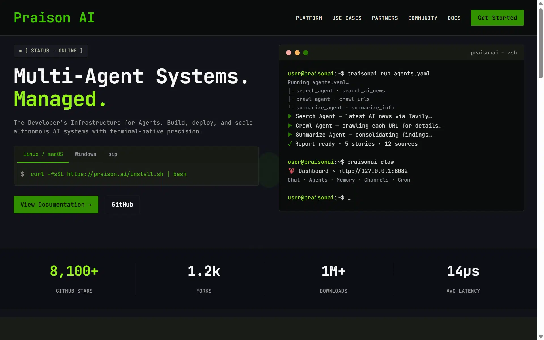The height and width of the screenshot is (340, 544).
Task: Switch to the pip install tab
Action: coord(113,154)
